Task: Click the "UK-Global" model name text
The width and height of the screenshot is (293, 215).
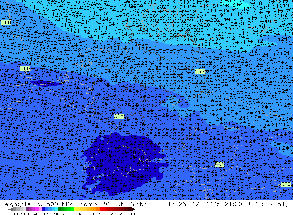Action: [132, 204]
